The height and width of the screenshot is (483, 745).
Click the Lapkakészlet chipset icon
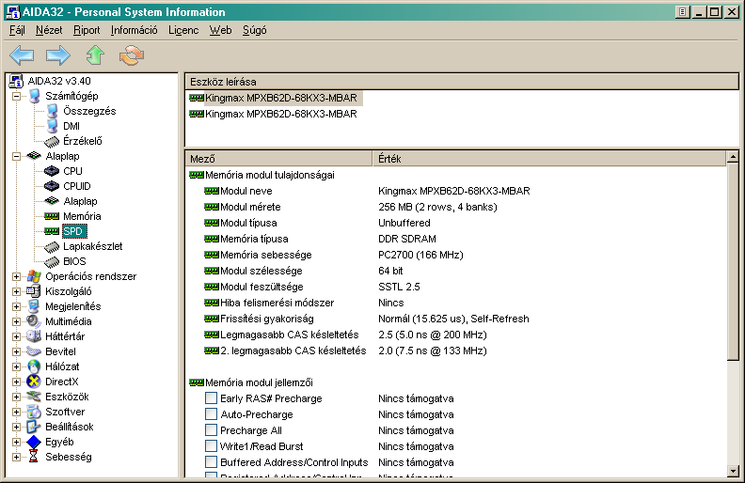pyautogui.click(x=52, y=247)
